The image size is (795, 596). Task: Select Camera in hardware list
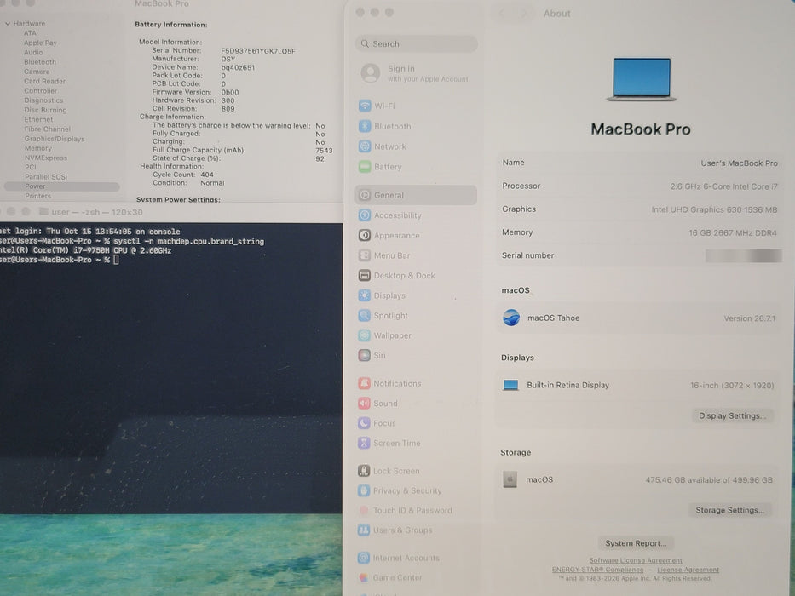(37, 72)
